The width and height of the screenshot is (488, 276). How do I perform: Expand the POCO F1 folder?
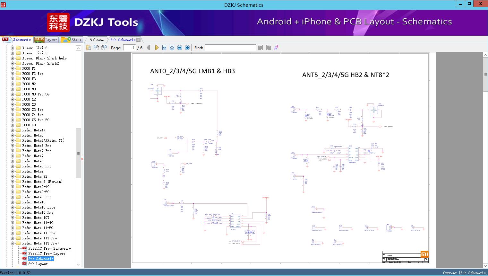tap(12, 68)
